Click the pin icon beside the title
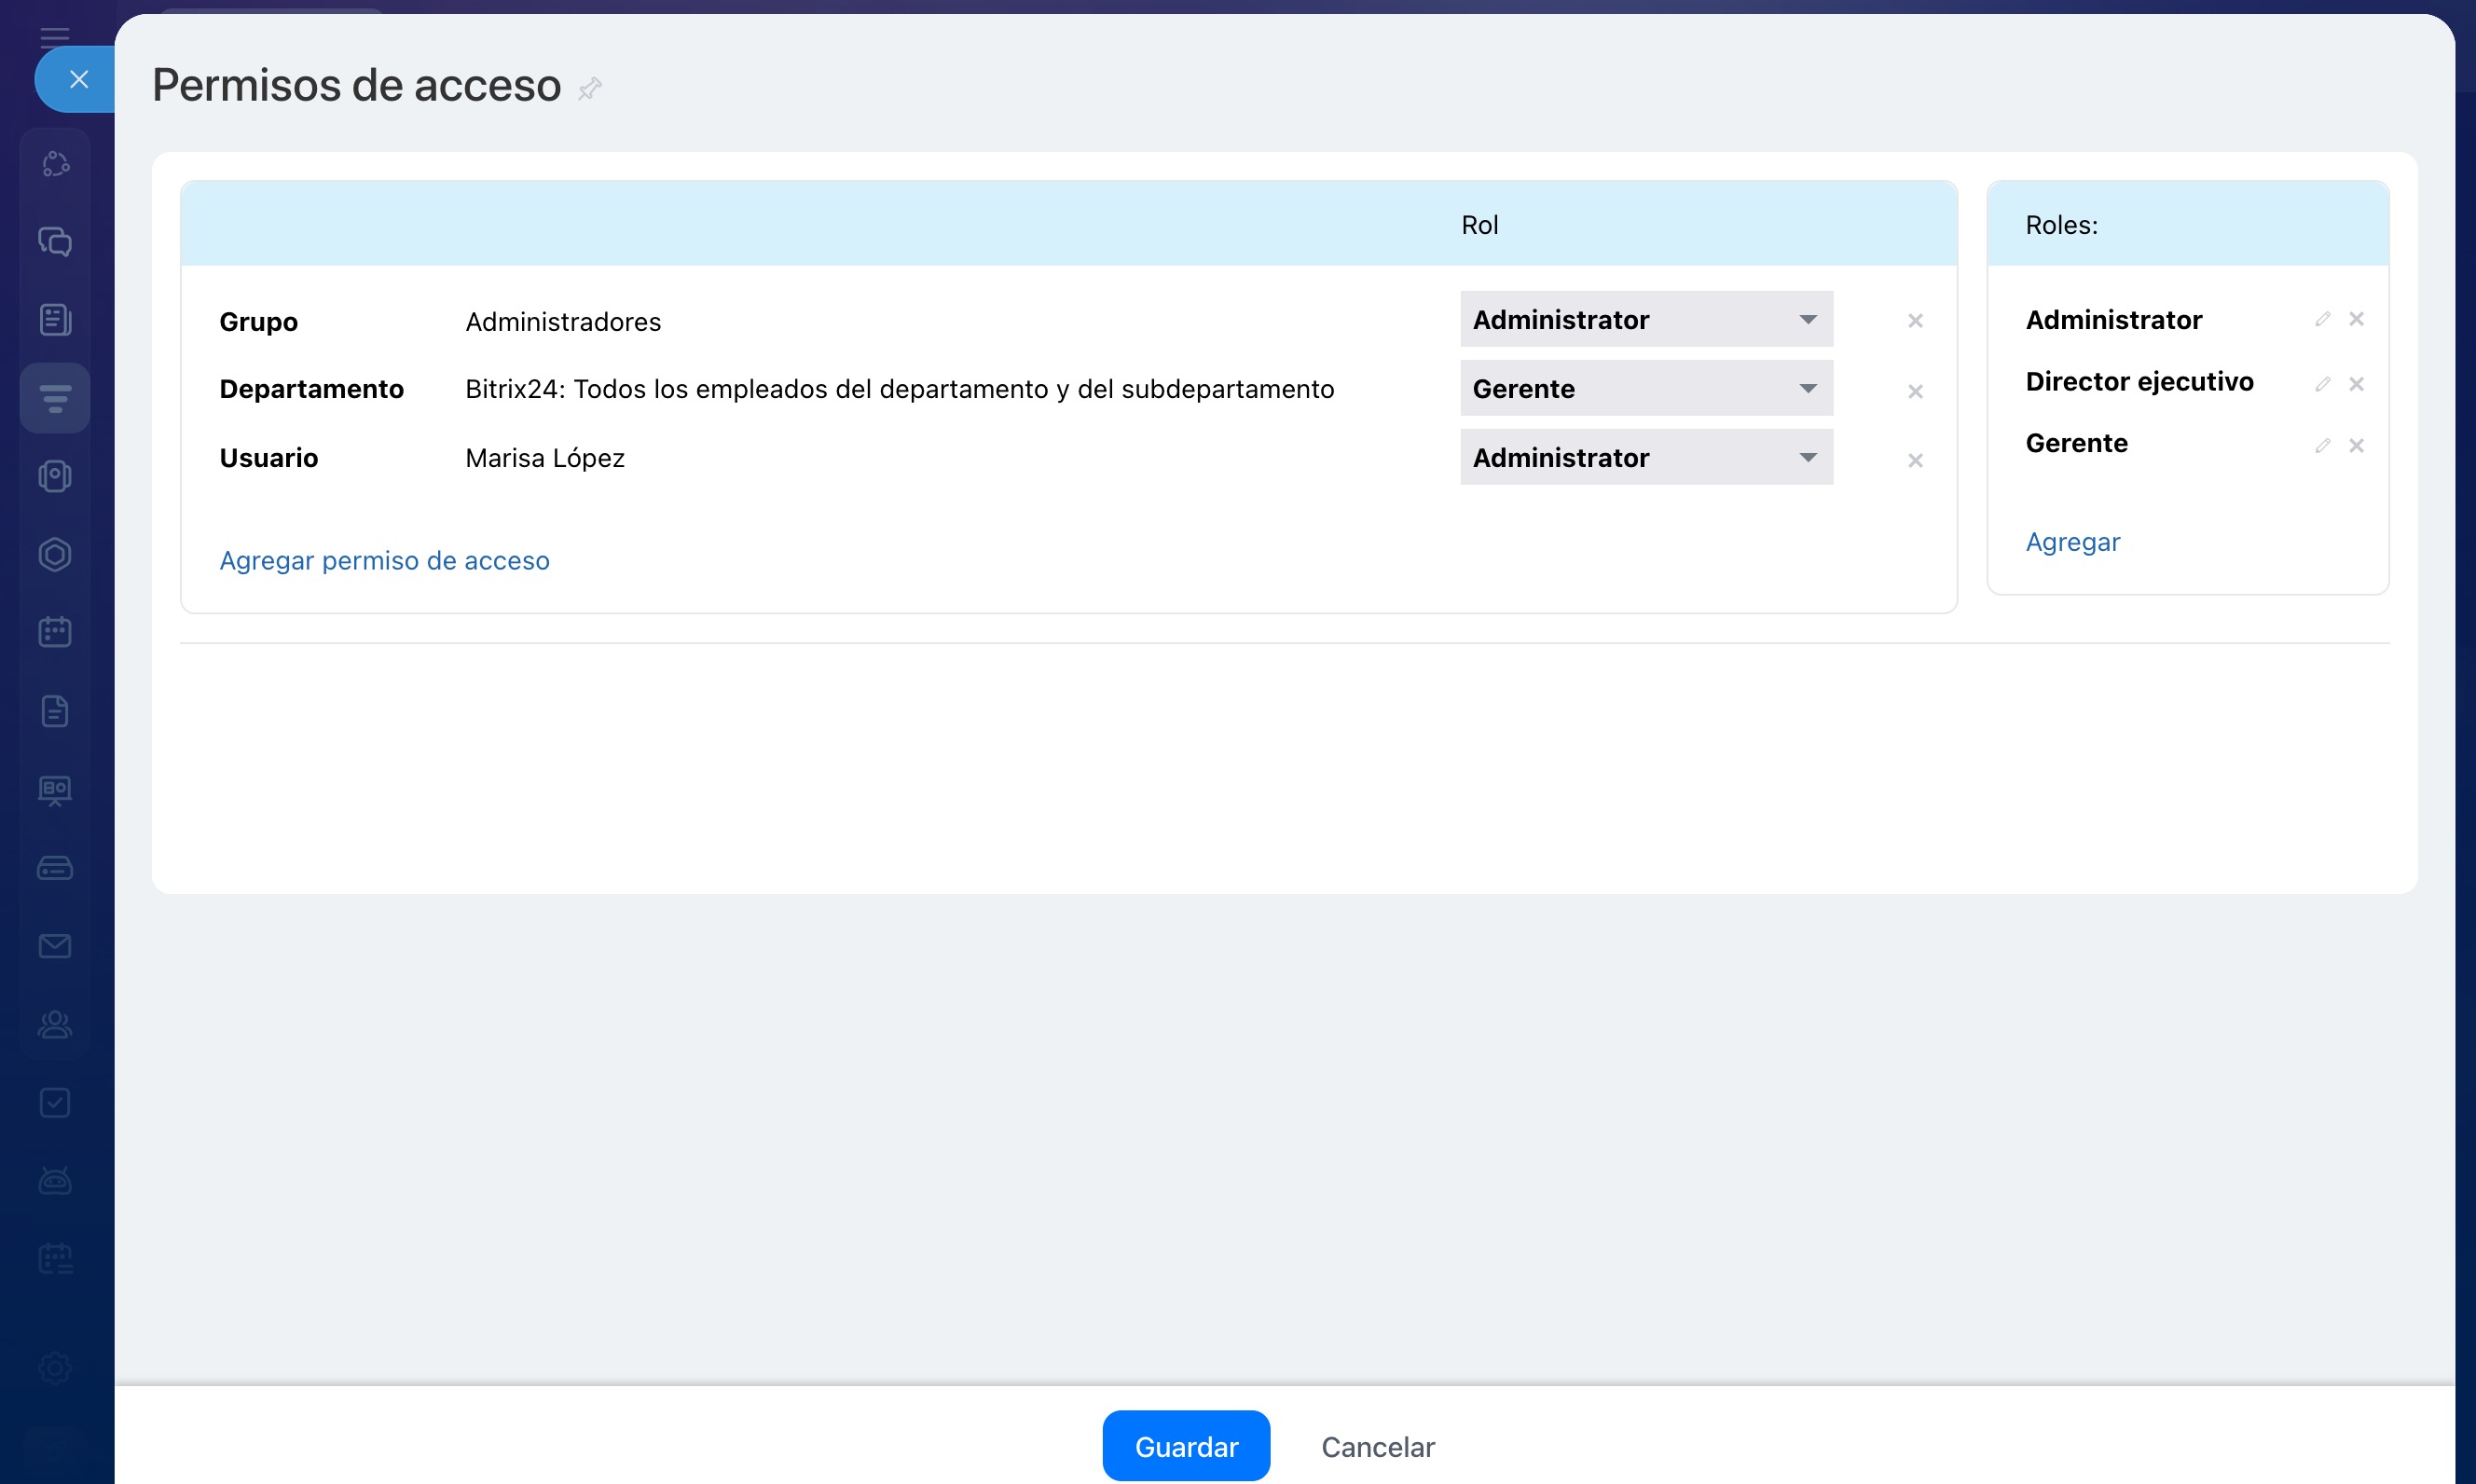2476x1484 pixels. coord(589,88)
